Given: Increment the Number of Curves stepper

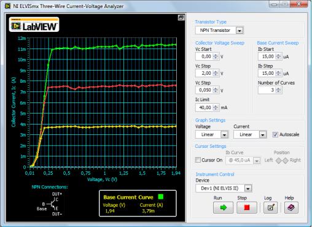Looking at the screenshot, I should (x=278, y=88).
